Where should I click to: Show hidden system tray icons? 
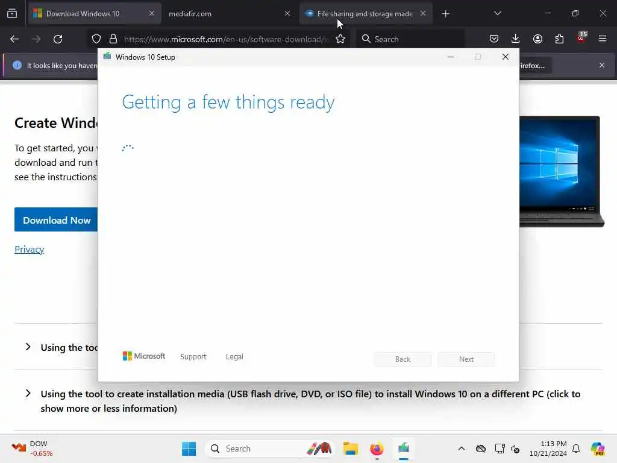(x=461, y=449)
